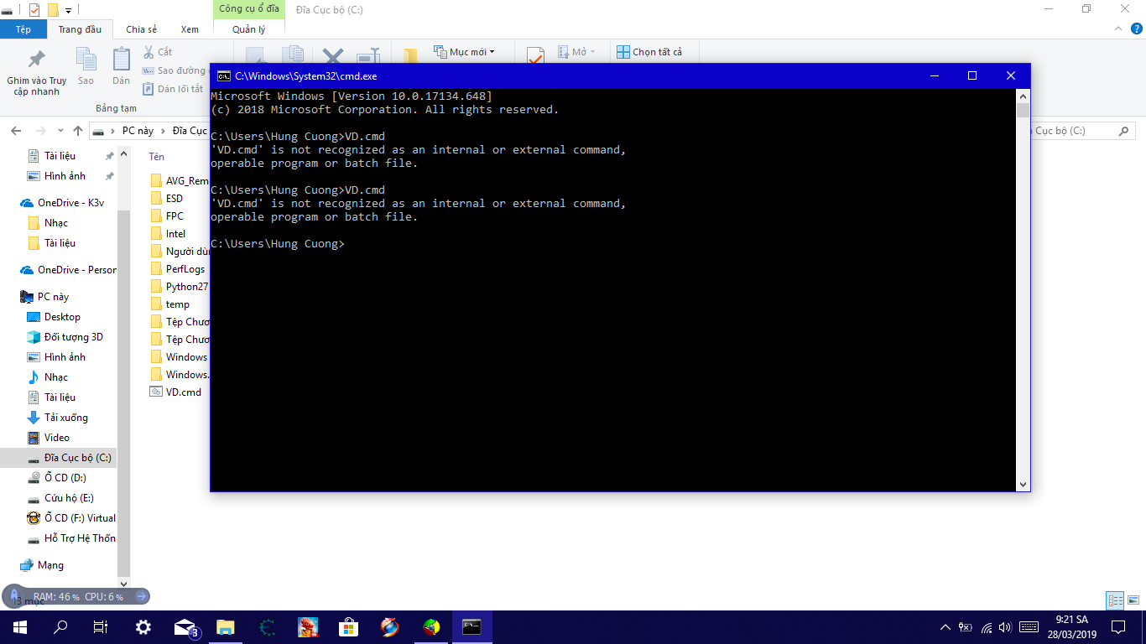
Task: Open the Windows Start button
Action: point(20,627)
